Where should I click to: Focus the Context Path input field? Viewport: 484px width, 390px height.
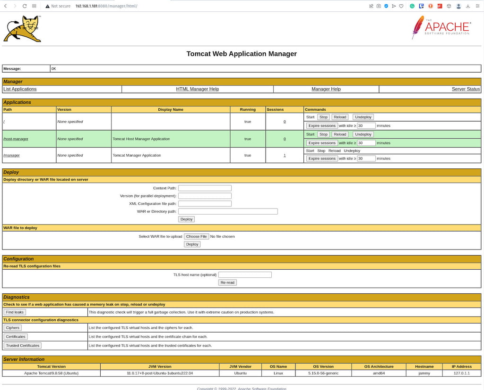(205, 188)
